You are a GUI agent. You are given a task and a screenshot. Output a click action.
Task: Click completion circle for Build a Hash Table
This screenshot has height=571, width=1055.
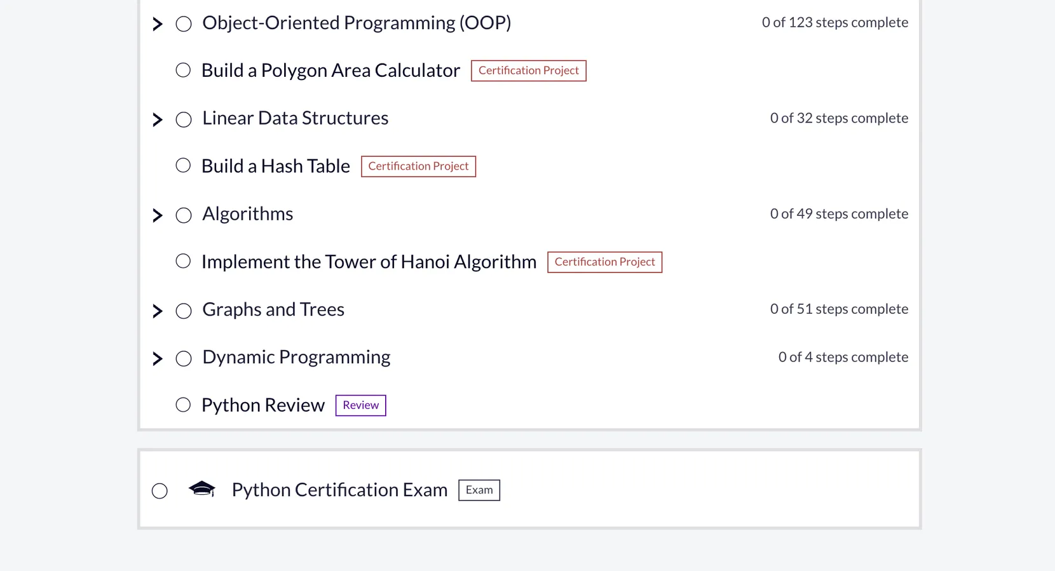click(183, 165)
